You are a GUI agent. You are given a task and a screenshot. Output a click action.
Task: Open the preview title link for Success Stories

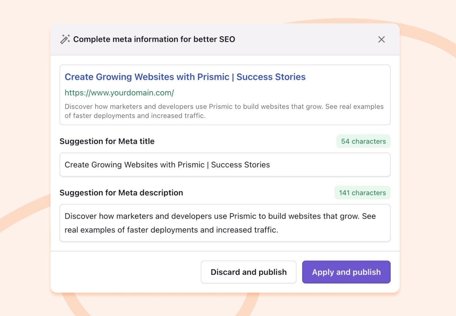coord(185,77)
